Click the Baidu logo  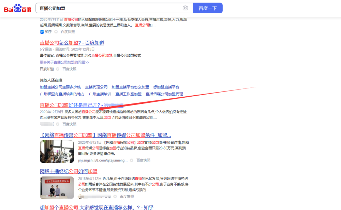pyautogui.click(x=18, y=8)
